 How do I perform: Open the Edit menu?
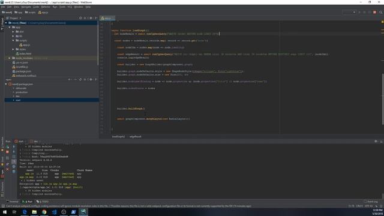tap(10, 7)
